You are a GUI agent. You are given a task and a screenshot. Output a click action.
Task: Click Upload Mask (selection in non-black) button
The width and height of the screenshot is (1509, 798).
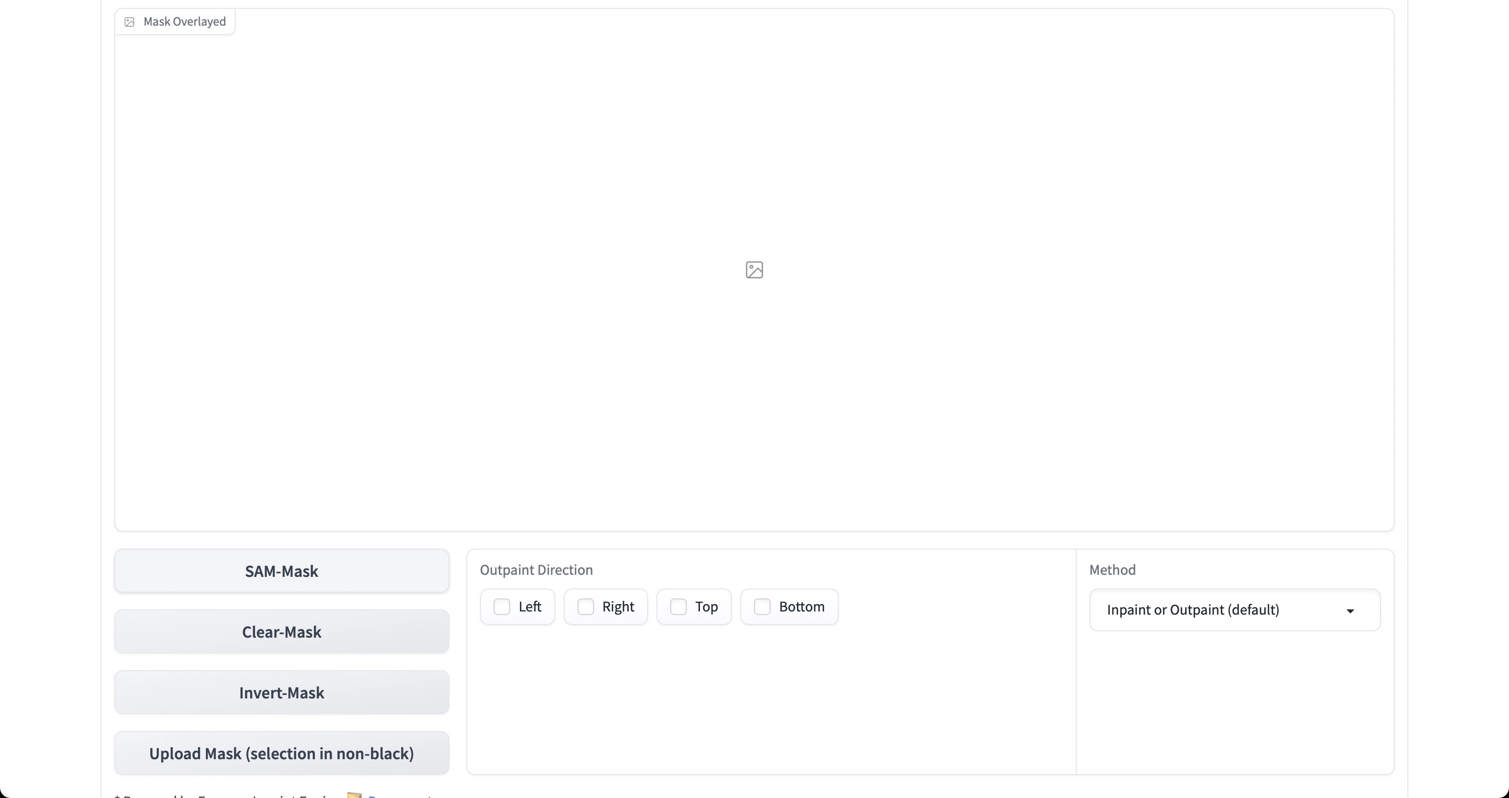pyautogui.click(x=281, y=753)
